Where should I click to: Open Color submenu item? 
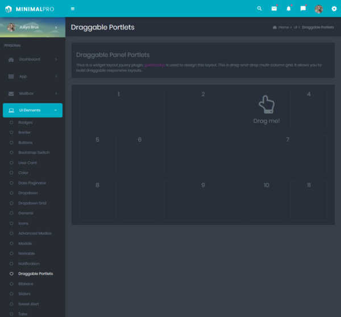tap(23, 173)
